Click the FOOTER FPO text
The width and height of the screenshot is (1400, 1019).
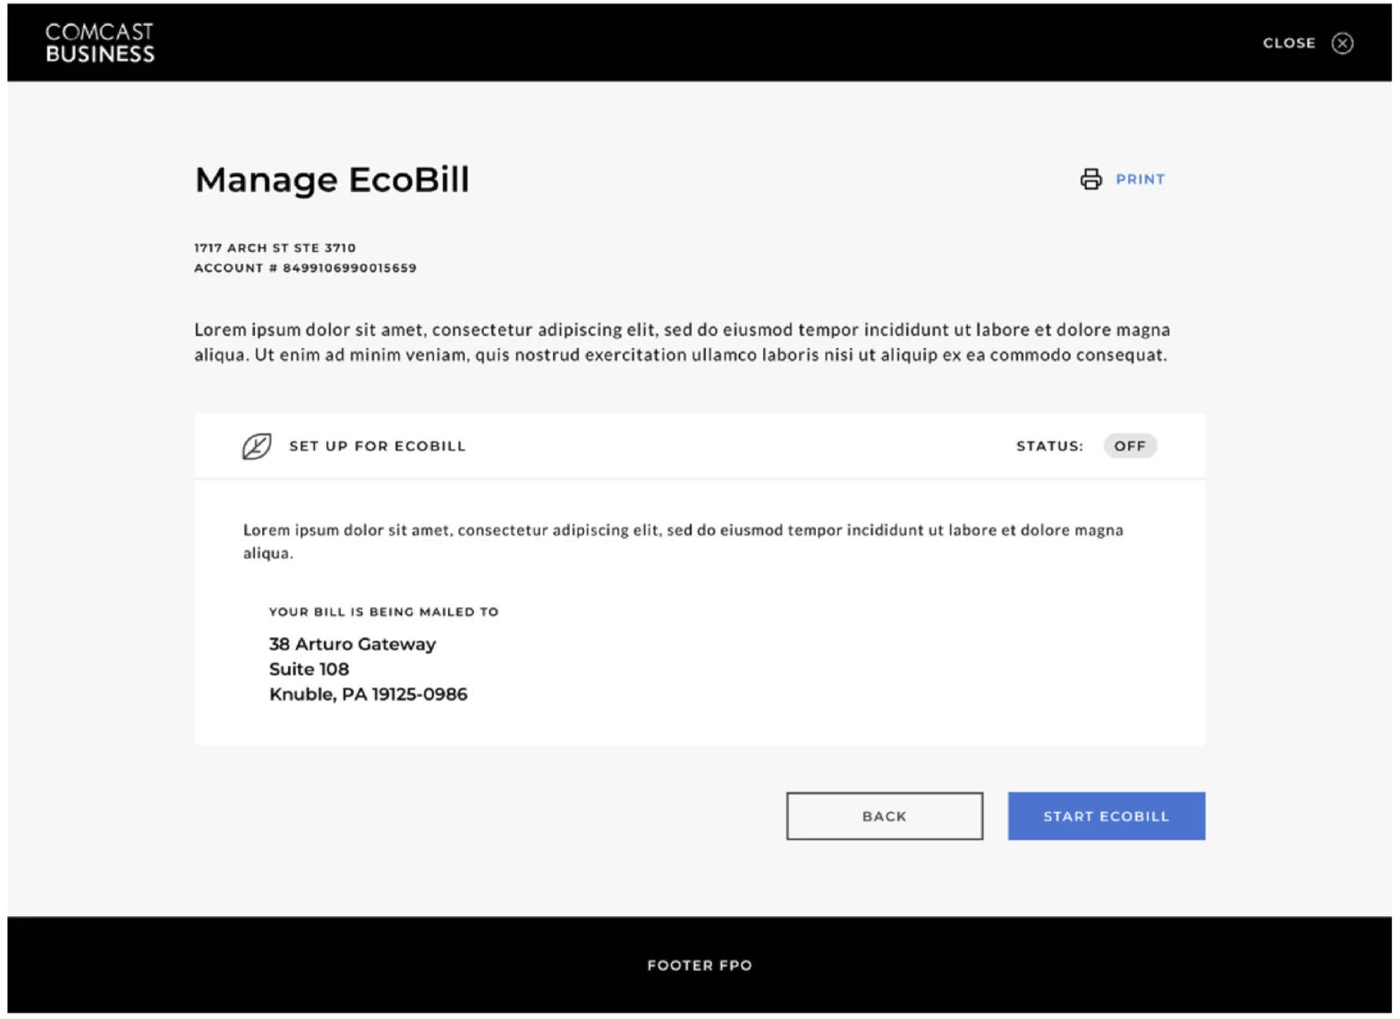[700, 965]
